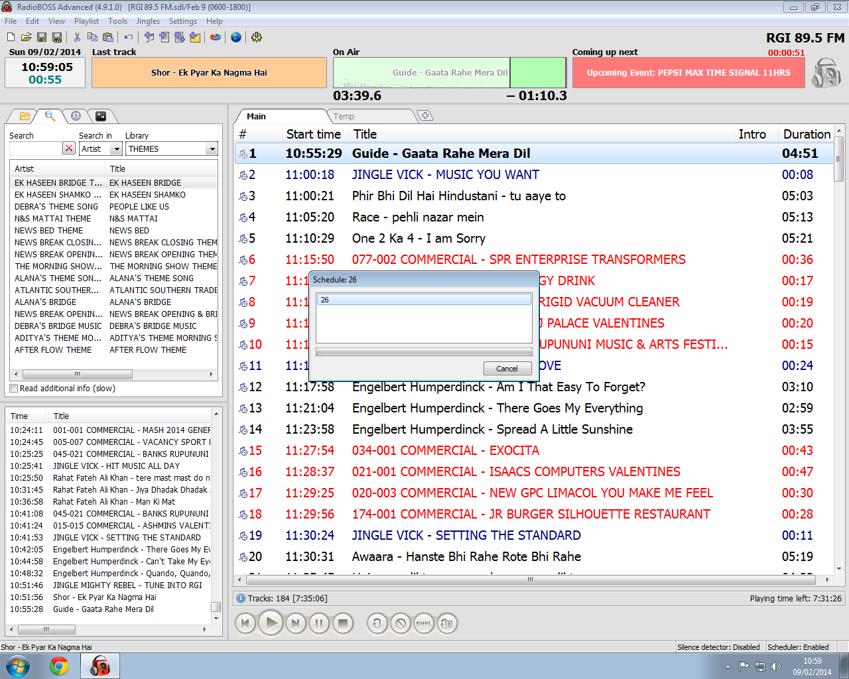This screenshot has height=679, width=849.
Task: Click the add-download plus-arrow toolbar icon
Action: (180, 37)
